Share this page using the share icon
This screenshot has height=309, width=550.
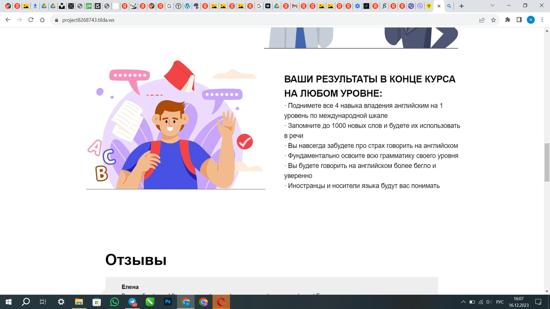[x=482, y=20]
